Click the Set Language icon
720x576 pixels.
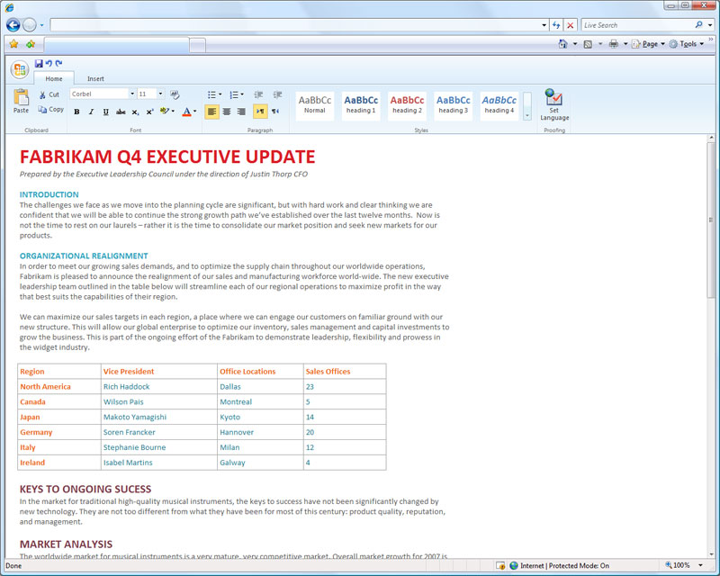[x=554, y=101]
